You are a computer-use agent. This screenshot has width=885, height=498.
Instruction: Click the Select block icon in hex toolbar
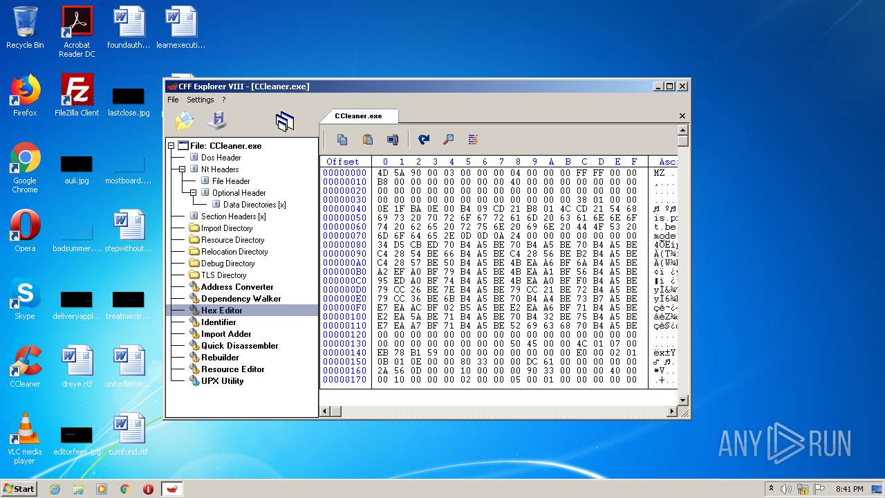click(393, 140)
